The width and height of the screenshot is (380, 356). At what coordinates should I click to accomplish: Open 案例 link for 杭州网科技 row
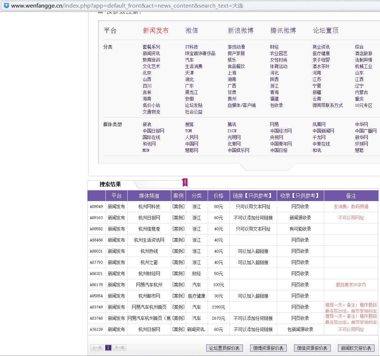(178, 206)
